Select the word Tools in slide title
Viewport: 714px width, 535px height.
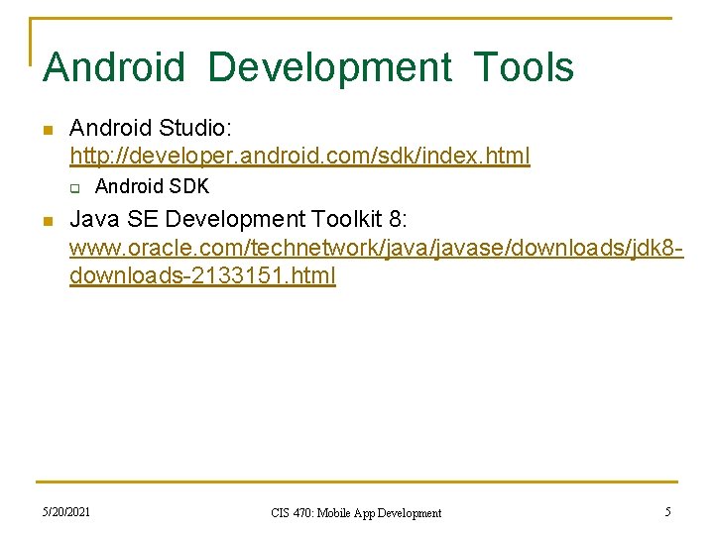pyautogui.click(x=524, y=67)
